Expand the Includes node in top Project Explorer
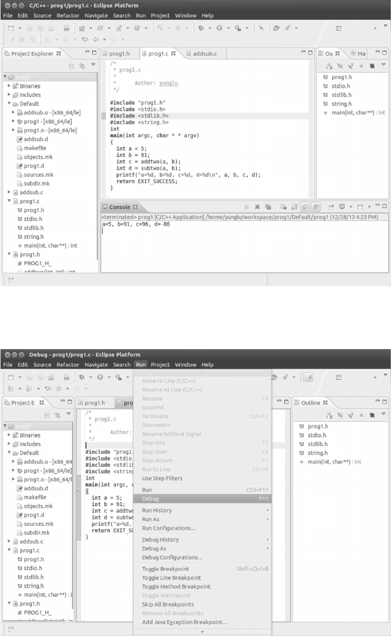 pos(9,95)
